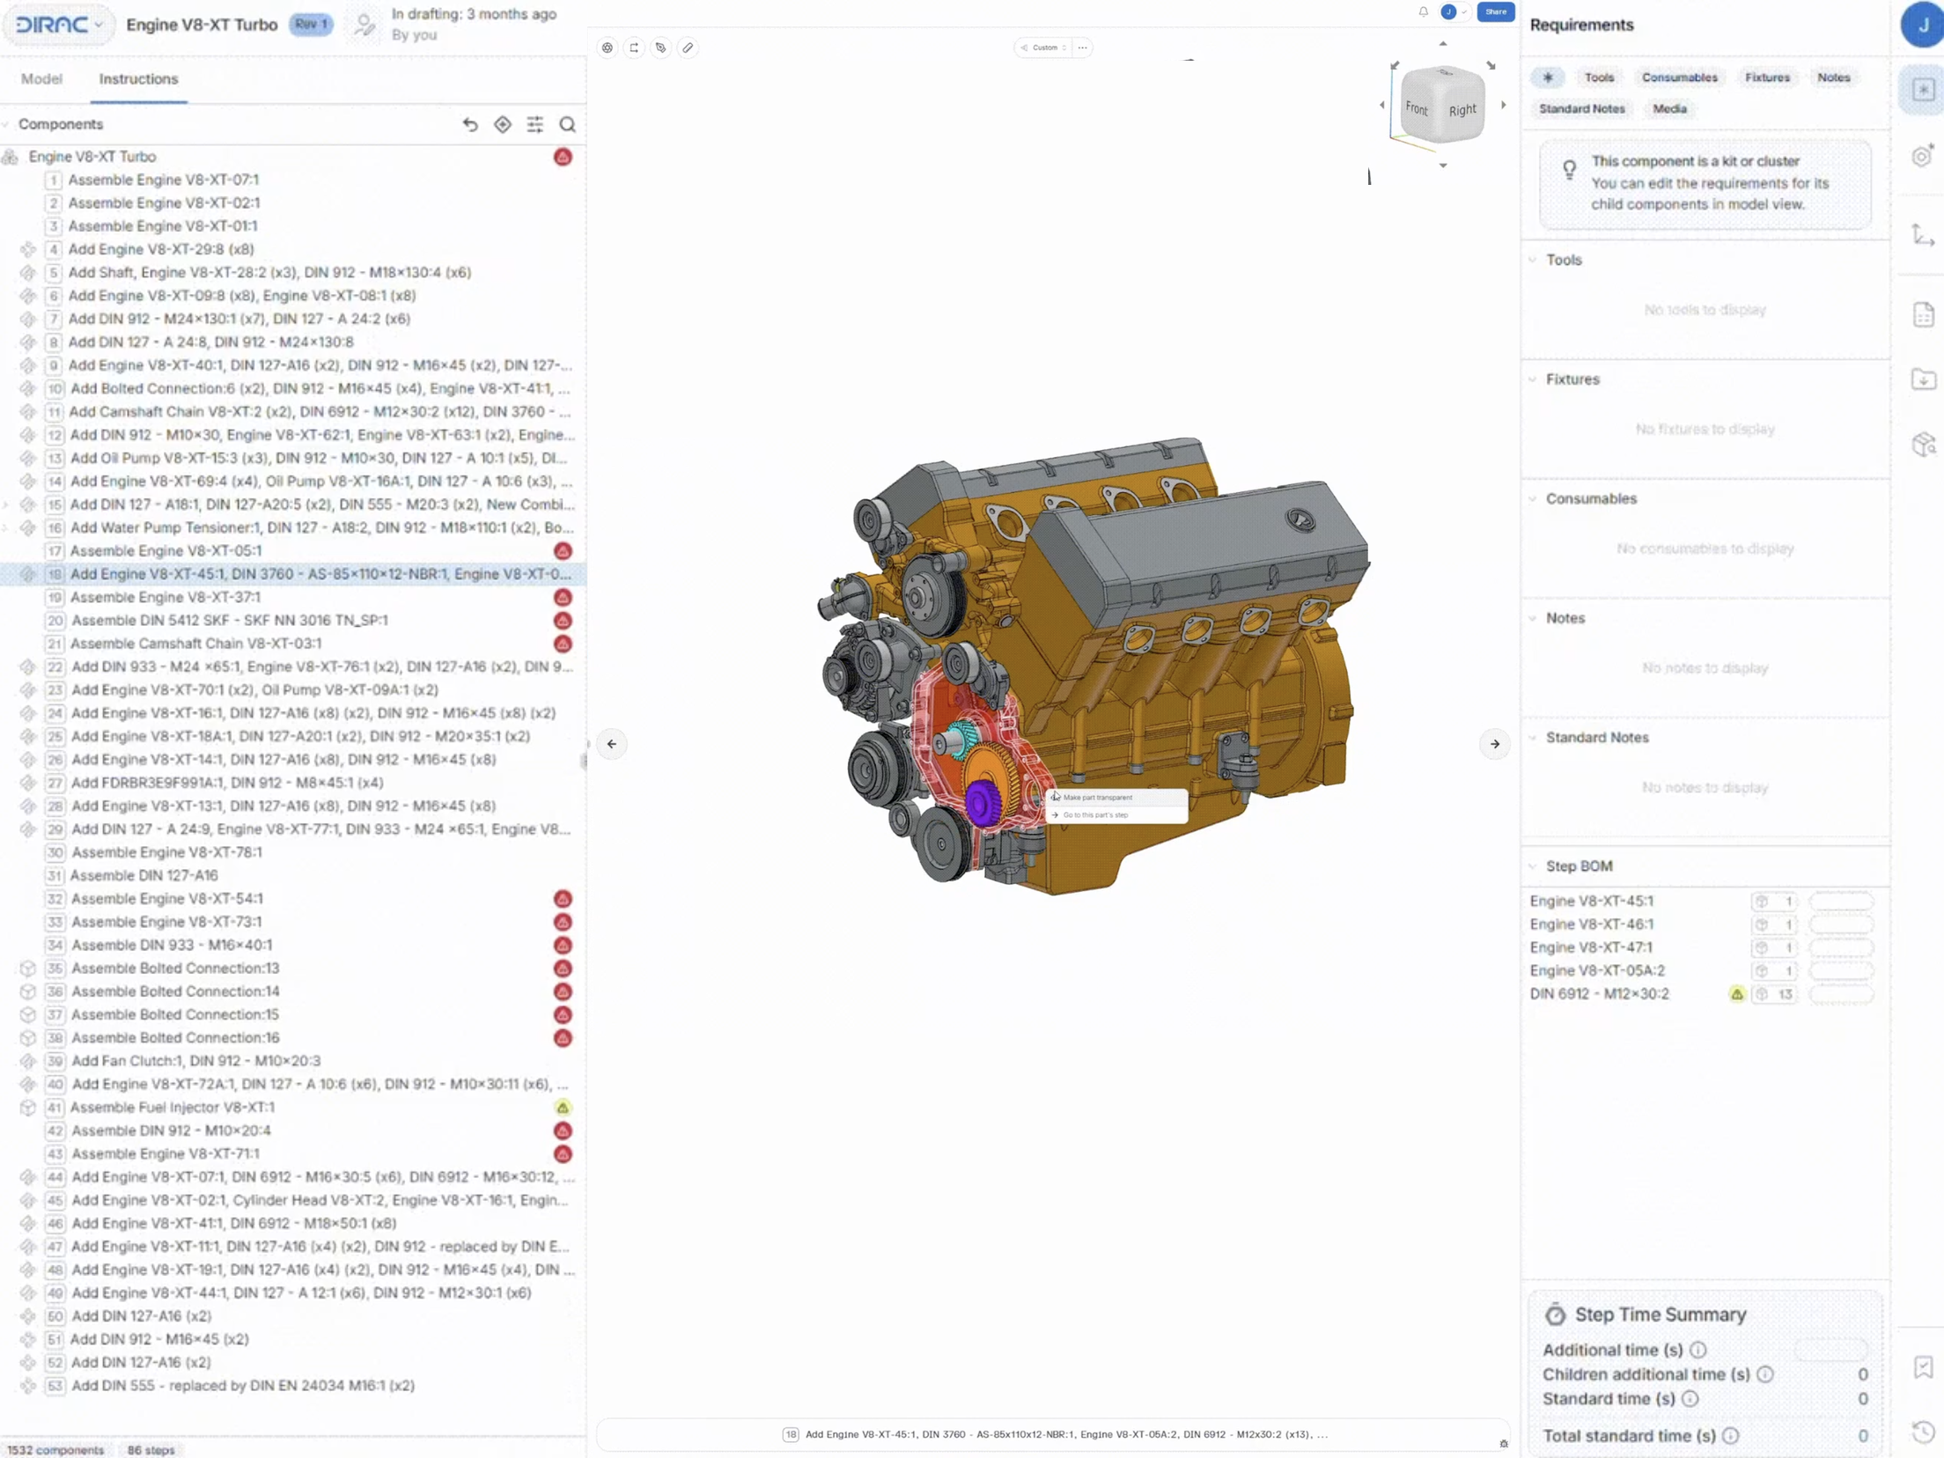The image size is (1944, 1458).
Task: Open the document sheet sidebar icon
Action: pos(1923,314)
